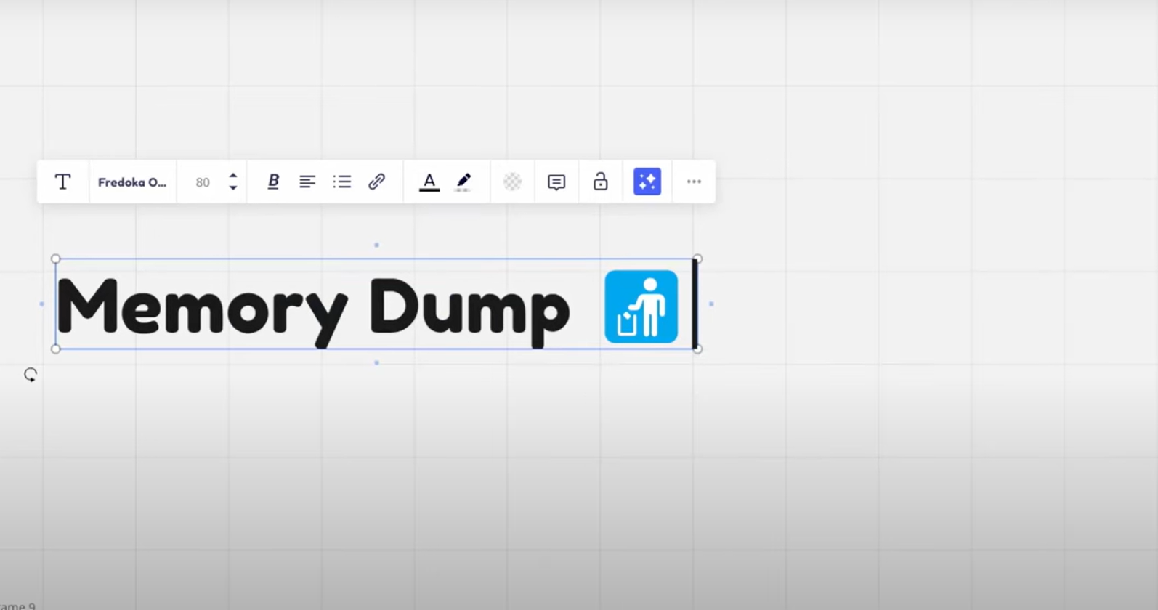1158x610 pixels.
Task: Open the text alignment options
Action: point(307,182)
